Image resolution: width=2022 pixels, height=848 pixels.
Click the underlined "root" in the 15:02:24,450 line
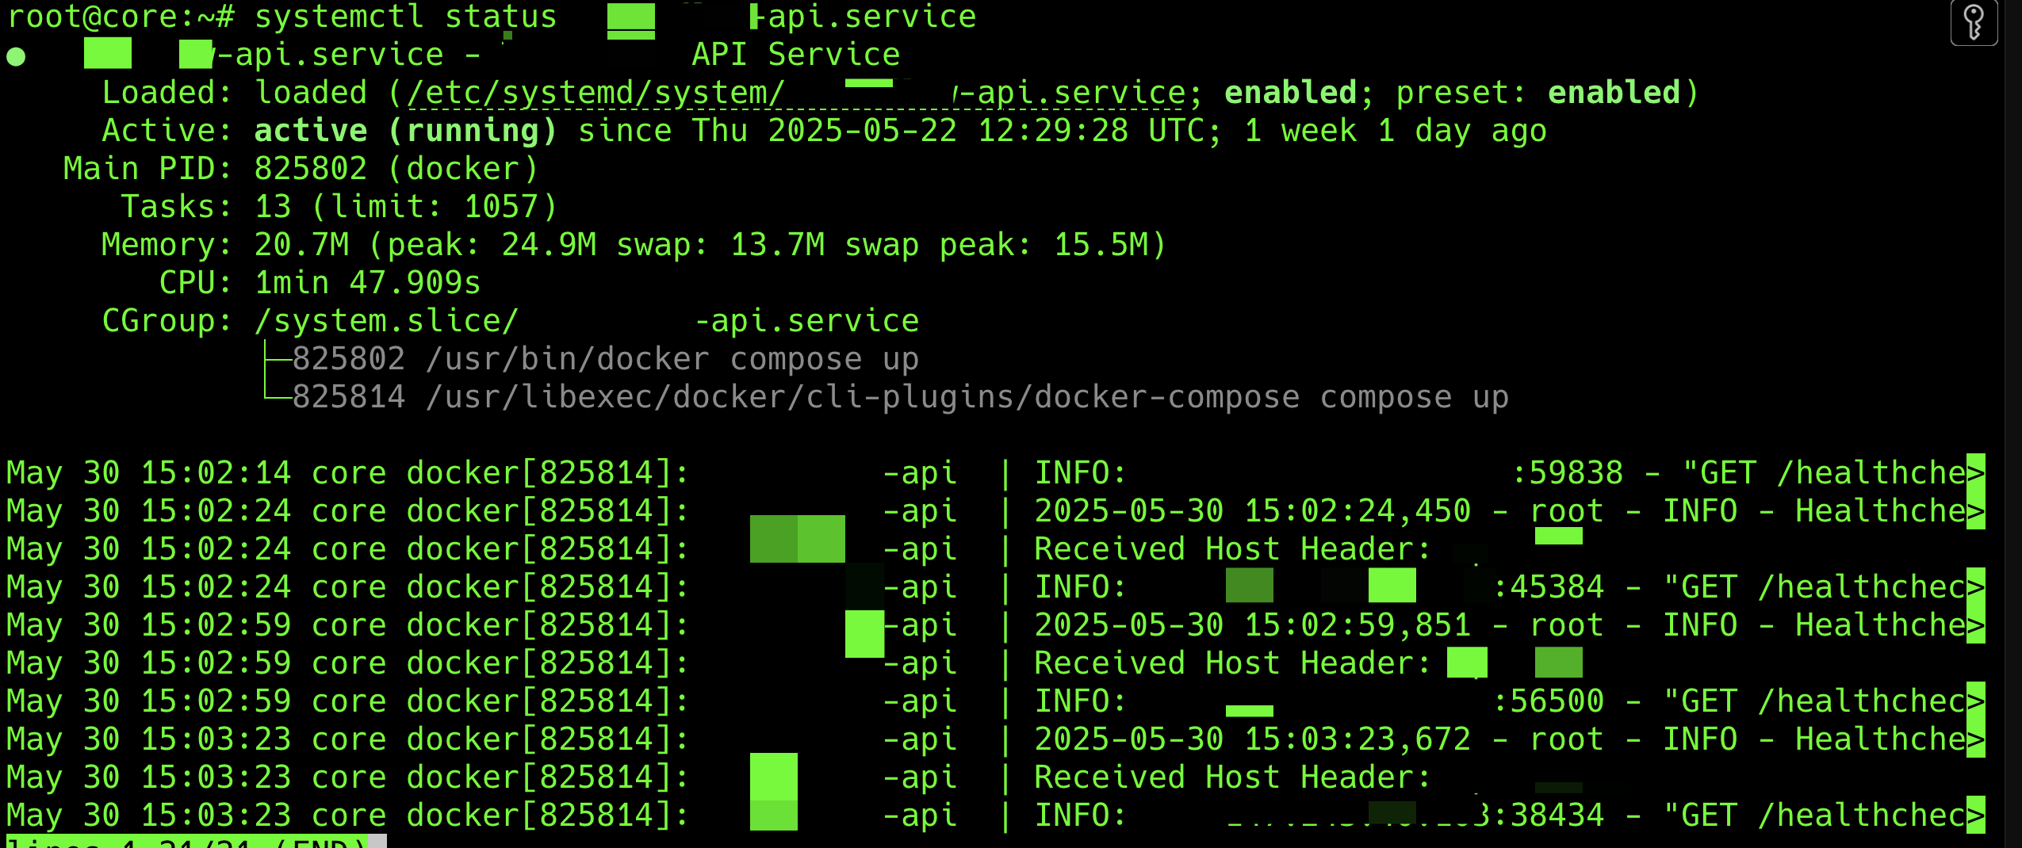pyautogui.click(x=1567, y=511)
